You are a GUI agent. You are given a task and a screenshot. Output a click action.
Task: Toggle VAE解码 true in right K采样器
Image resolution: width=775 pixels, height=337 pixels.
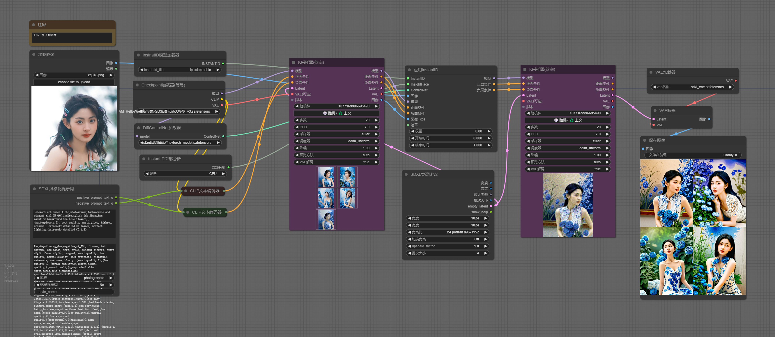click(568, 169)
